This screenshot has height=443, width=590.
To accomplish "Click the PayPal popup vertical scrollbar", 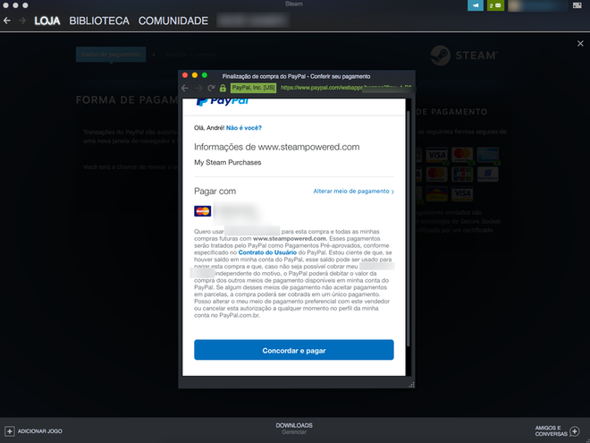I will [x=409, y=229].
